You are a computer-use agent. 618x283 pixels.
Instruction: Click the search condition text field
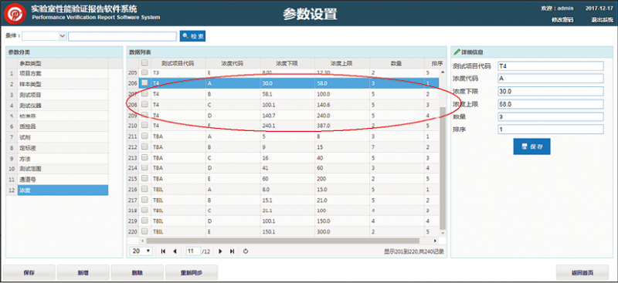[122, 36]
